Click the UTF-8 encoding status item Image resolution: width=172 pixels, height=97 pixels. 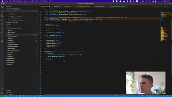[142, 96]
